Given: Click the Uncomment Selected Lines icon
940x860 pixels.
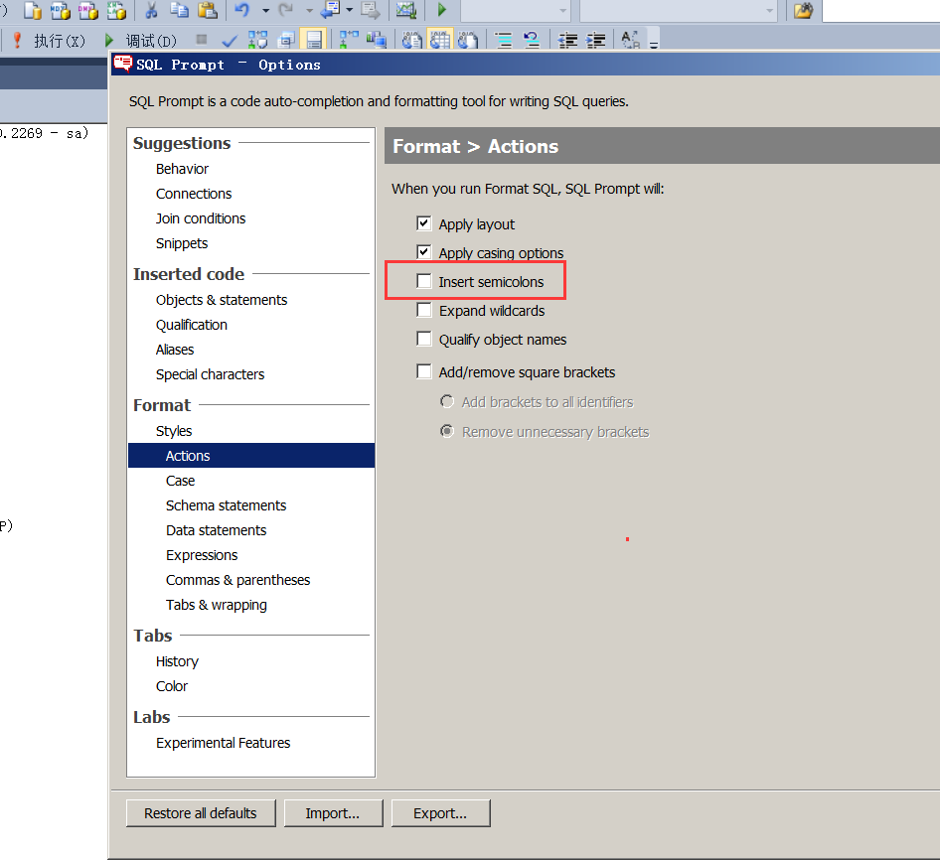Looking at the screenshot, I should click(x=531, y=40).
